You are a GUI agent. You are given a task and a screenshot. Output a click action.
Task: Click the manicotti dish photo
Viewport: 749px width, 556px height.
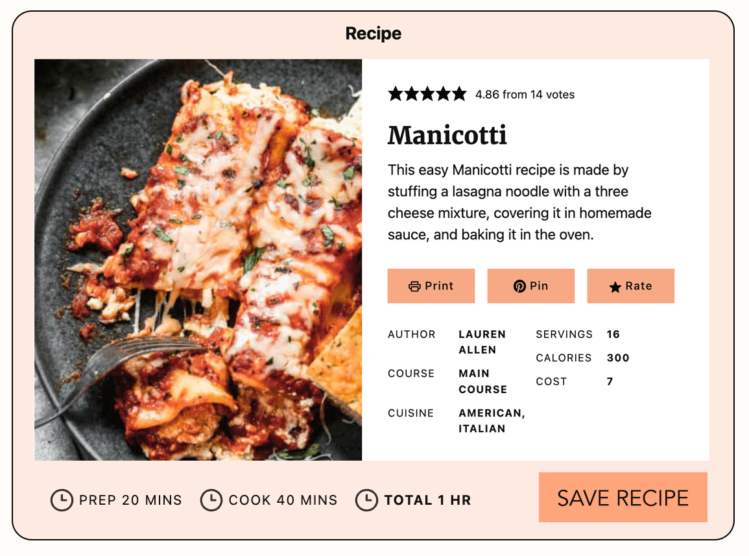pos(198,260)
